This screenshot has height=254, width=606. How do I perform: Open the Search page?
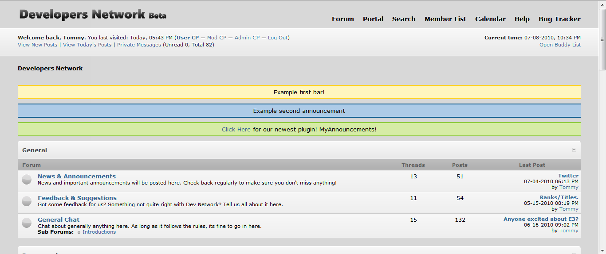tap(404, 19)
